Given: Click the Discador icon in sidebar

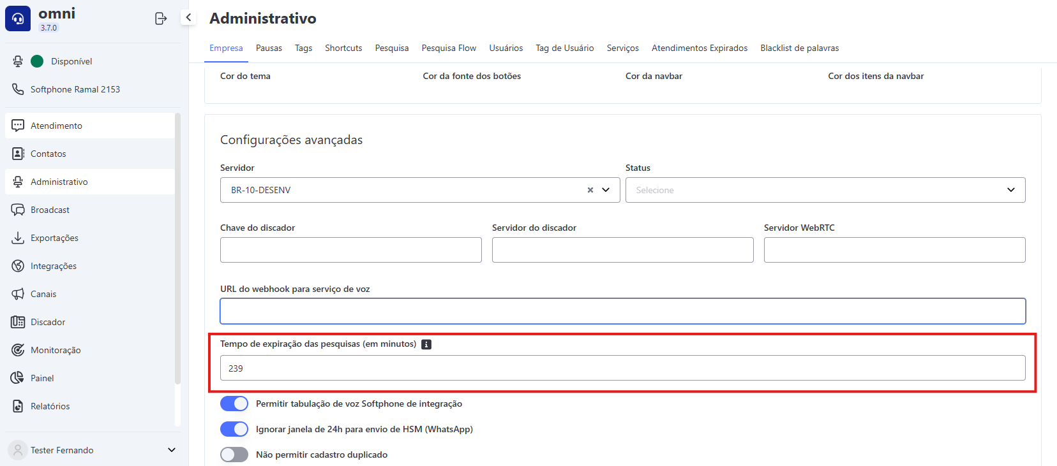Looking at the screenshot, I should pyautogui.click(x=18, y=322).
